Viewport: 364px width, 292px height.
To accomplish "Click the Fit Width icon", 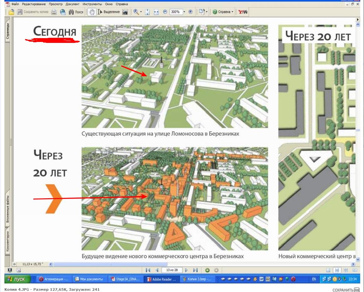I will 156,12.
